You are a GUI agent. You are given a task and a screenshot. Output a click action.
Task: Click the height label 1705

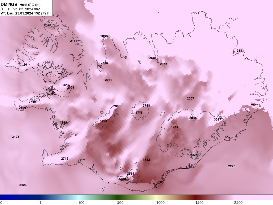pyautogui.click(x=103, y=121)
